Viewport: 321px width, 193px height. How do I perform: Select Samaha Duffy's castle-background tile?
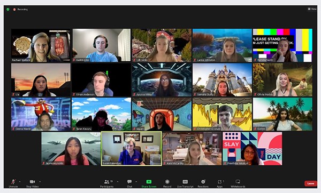222,80
